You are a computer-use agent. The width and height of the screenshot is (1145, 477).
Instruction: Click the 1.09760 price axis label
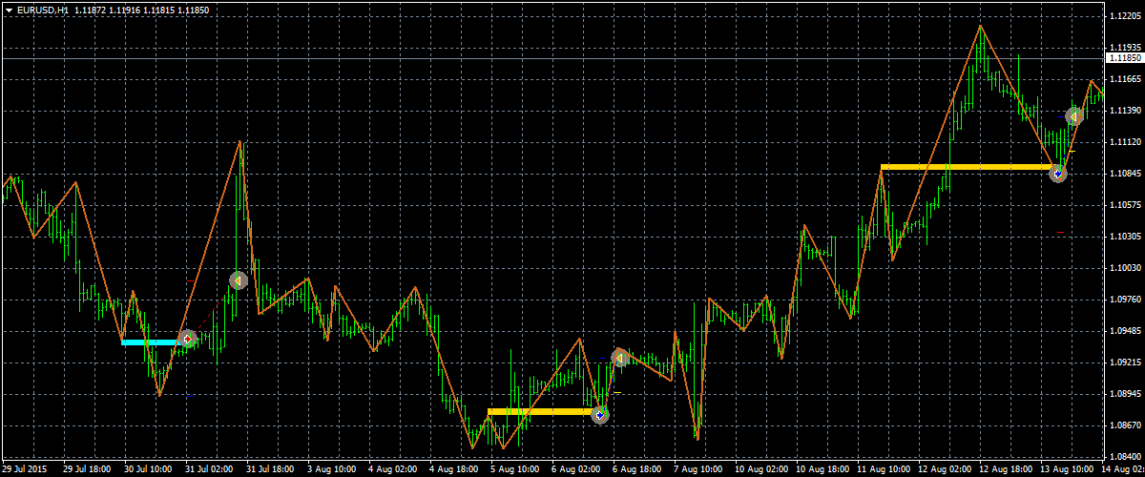coord(1126,300)
